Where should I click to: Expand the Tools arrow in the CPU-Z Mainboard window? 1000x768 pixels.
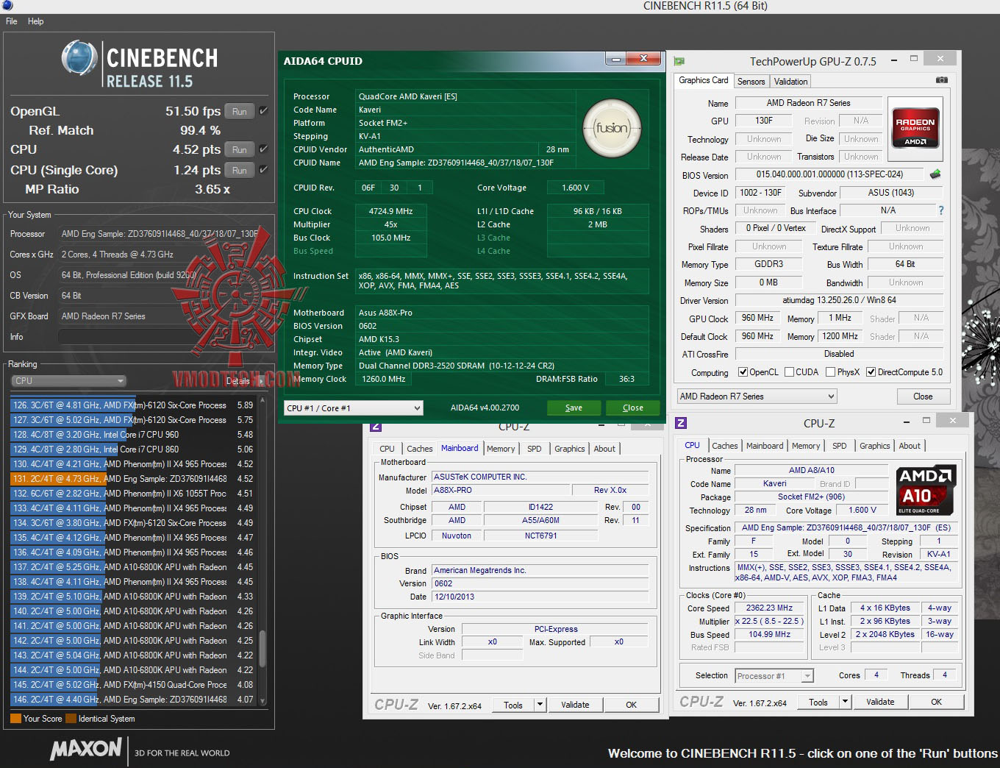pyautogui.click(x=540, y=705)
